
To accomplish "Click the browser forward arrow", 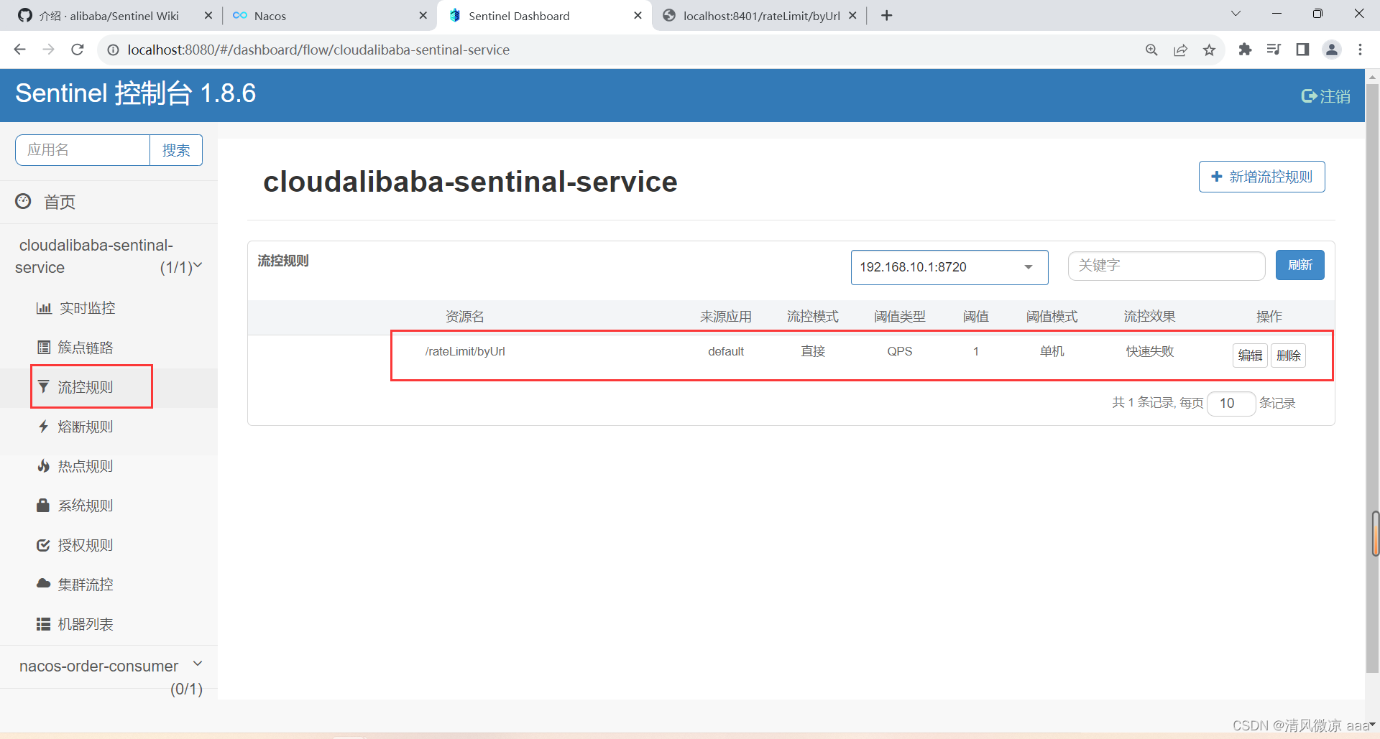I will coord(49,50).
